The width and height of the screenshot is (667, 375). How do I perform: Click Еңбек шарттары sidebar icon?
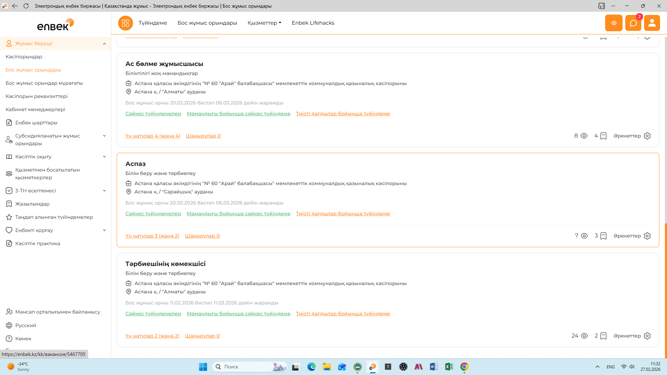click(x=9, y=123)
